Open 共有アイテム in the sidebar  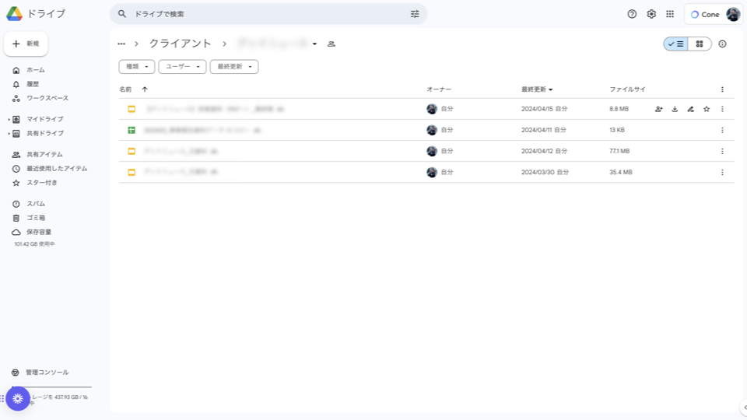[x=44, y=154]
